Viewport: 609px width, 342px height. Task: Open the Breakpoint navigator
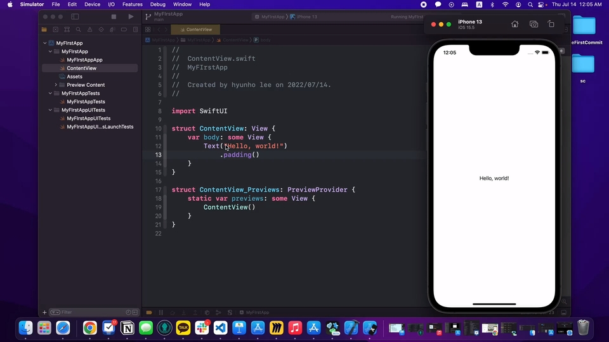coord(124,30)
